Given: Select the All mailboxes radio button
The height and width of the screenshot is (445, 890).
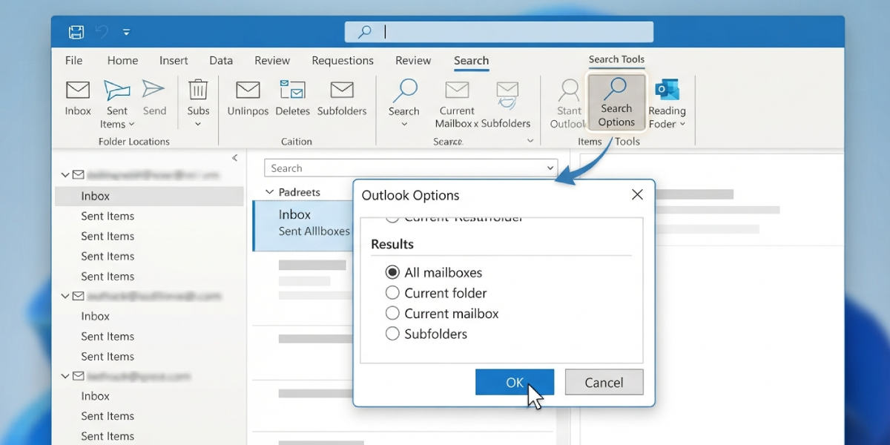Looking at the screenshot, I should click(392, 272).
